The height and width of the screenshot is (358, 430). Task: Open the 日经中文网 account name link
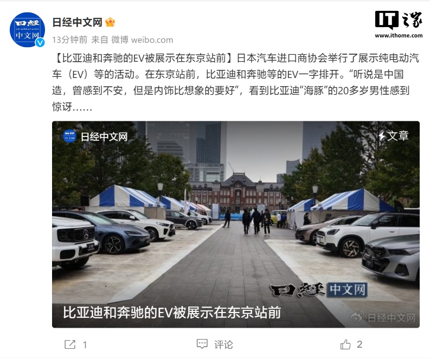tap(78, 22)
